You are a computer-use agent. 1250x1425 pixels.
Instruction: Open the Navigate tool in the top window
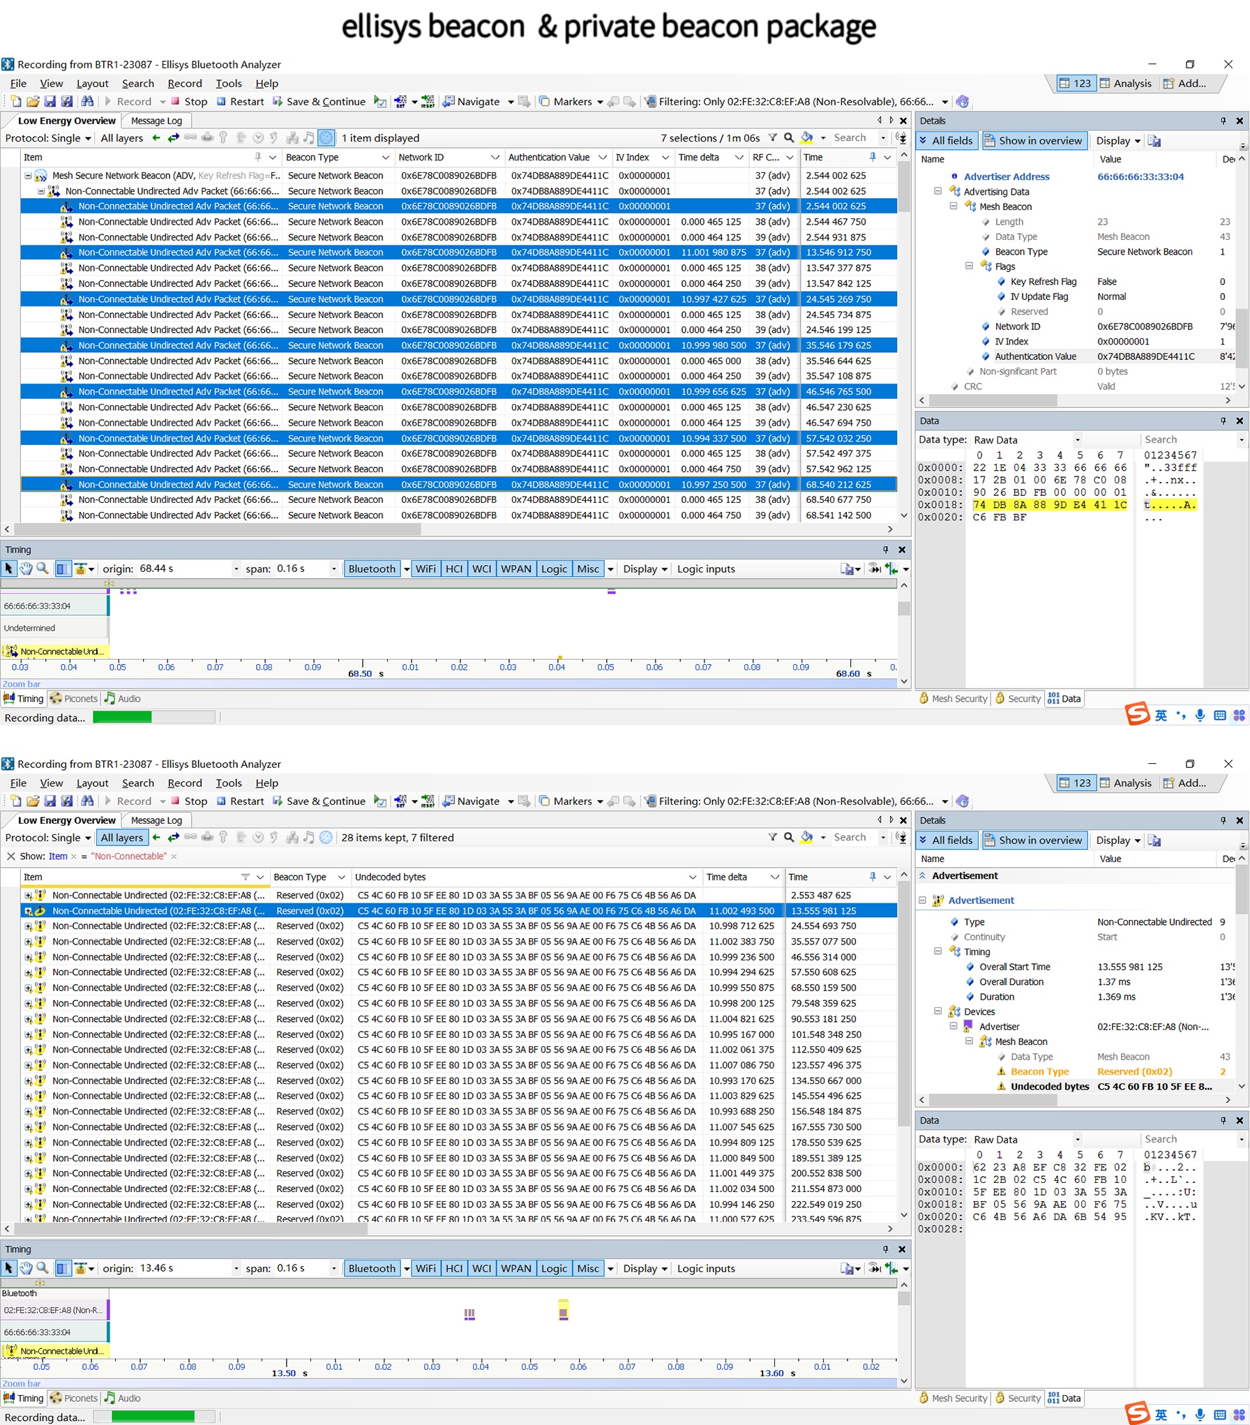click(472, 102)
